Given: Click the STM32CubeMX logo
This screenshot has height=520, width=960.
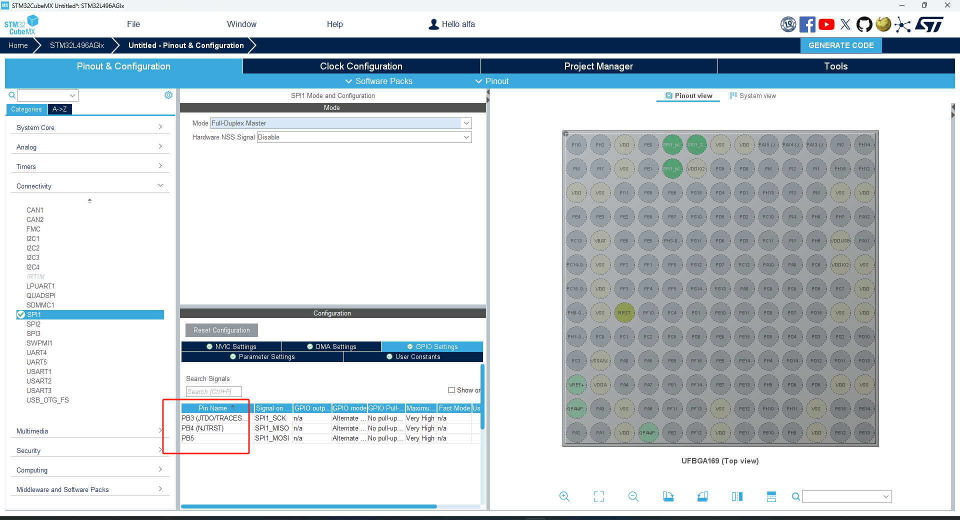Looking at the screenshot, I should [x=21, y=24].
